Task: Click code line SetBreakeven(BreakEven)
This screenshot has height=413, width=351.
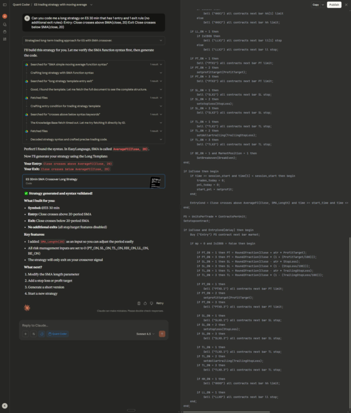Action: 216,158
